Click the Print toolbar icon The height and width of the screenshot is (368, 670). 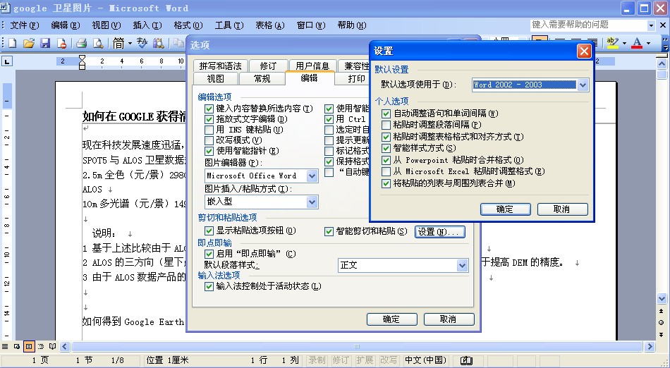pos(82,43)
